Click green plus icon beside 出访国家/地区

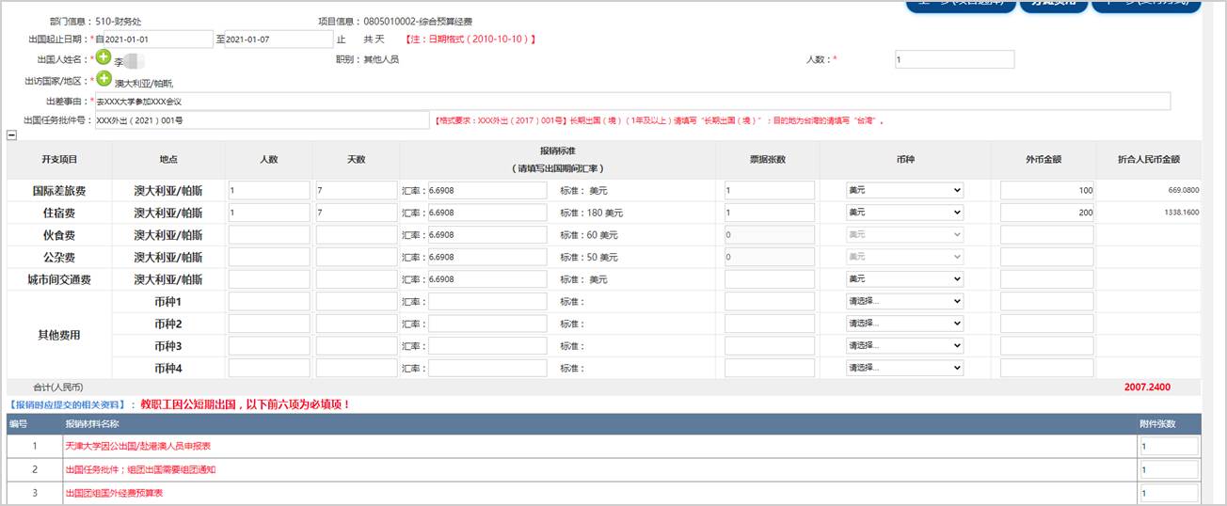tap(104, 79)
